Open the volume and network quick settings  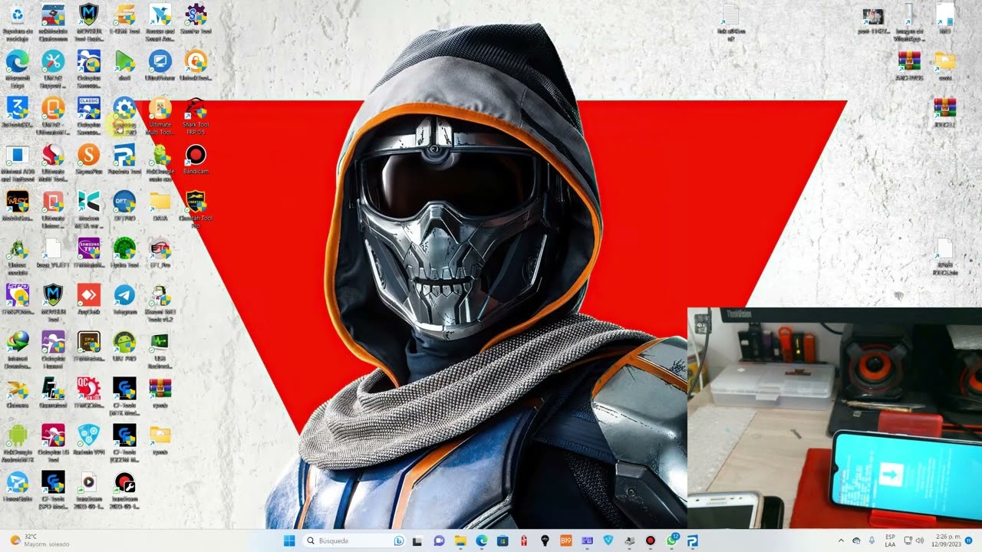912,540
